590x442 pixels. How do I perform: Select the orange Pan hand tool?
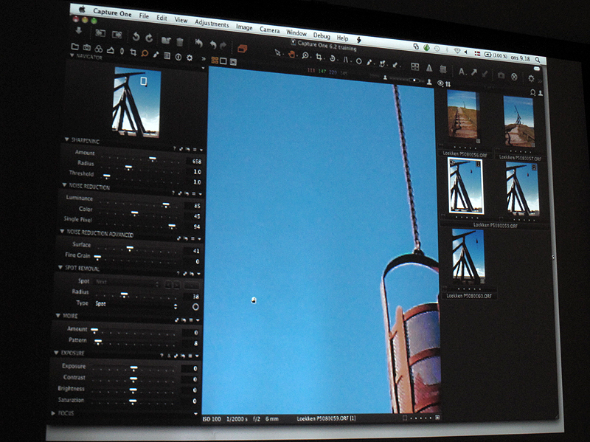291,54
